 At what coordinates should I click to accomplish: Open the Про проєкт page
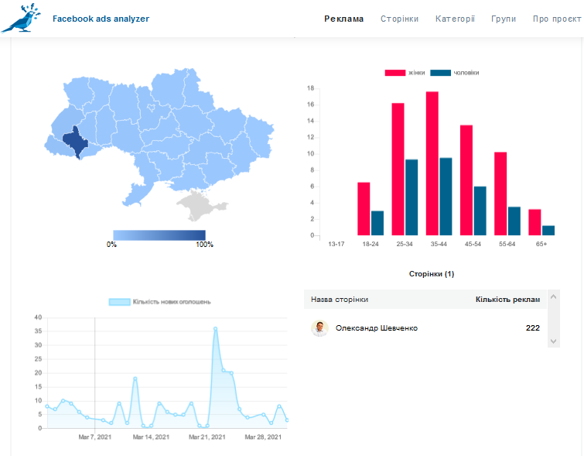pyautogui.click(x=556, y=19)
